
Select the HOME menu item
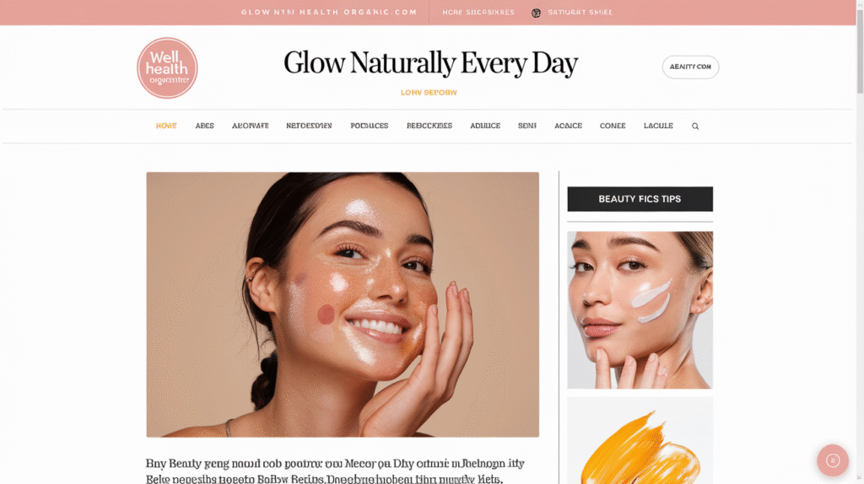click(x=166, y=126)
